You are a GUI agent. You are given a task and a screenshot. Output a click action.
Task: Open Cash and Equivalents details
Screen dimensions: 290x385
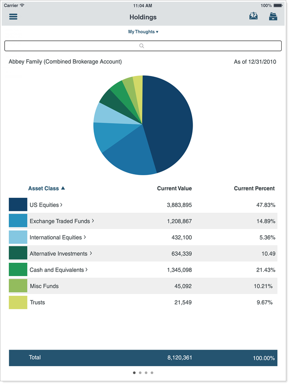pyautogui.click(x=58, y=270)
